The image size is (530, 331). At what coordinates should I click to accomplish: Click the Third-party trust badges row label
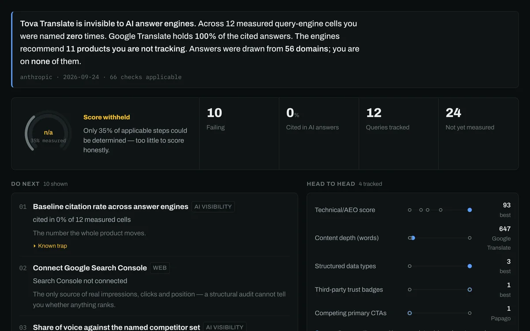click(x=349, y=290)
